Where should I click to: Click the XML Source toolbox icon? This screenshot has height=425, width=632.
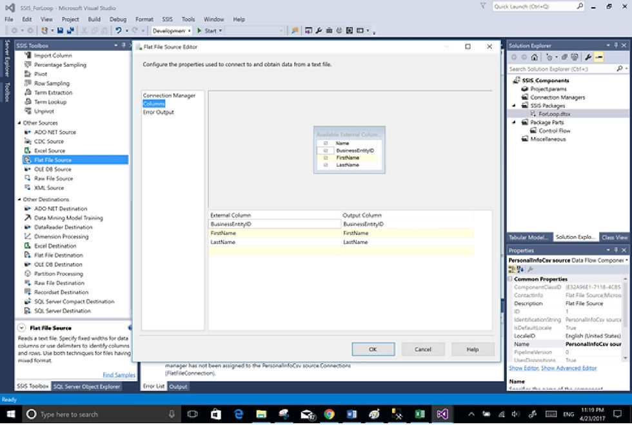(x=27, y=187)
